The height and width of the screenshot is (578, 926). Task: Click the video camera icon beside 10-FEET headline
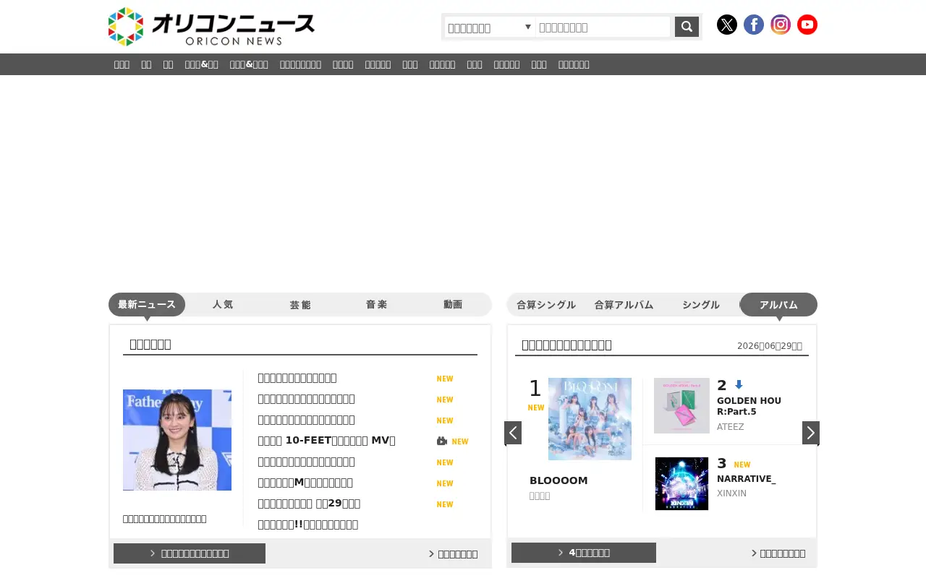click(x=442, y=441)
